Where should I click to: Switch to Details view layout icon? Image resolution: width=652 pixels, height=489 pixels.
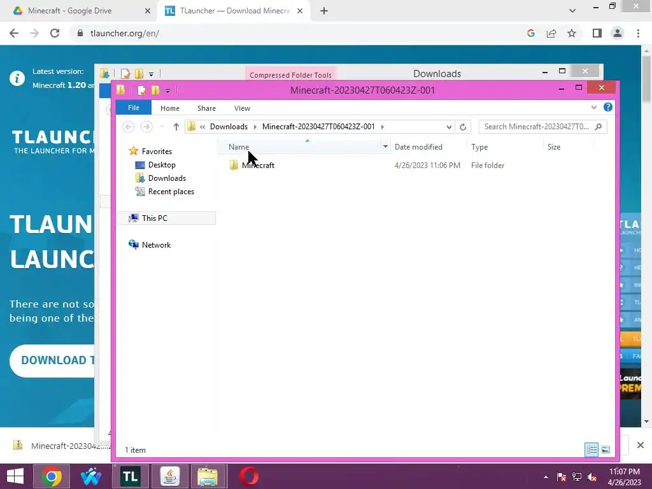[592, 450]
